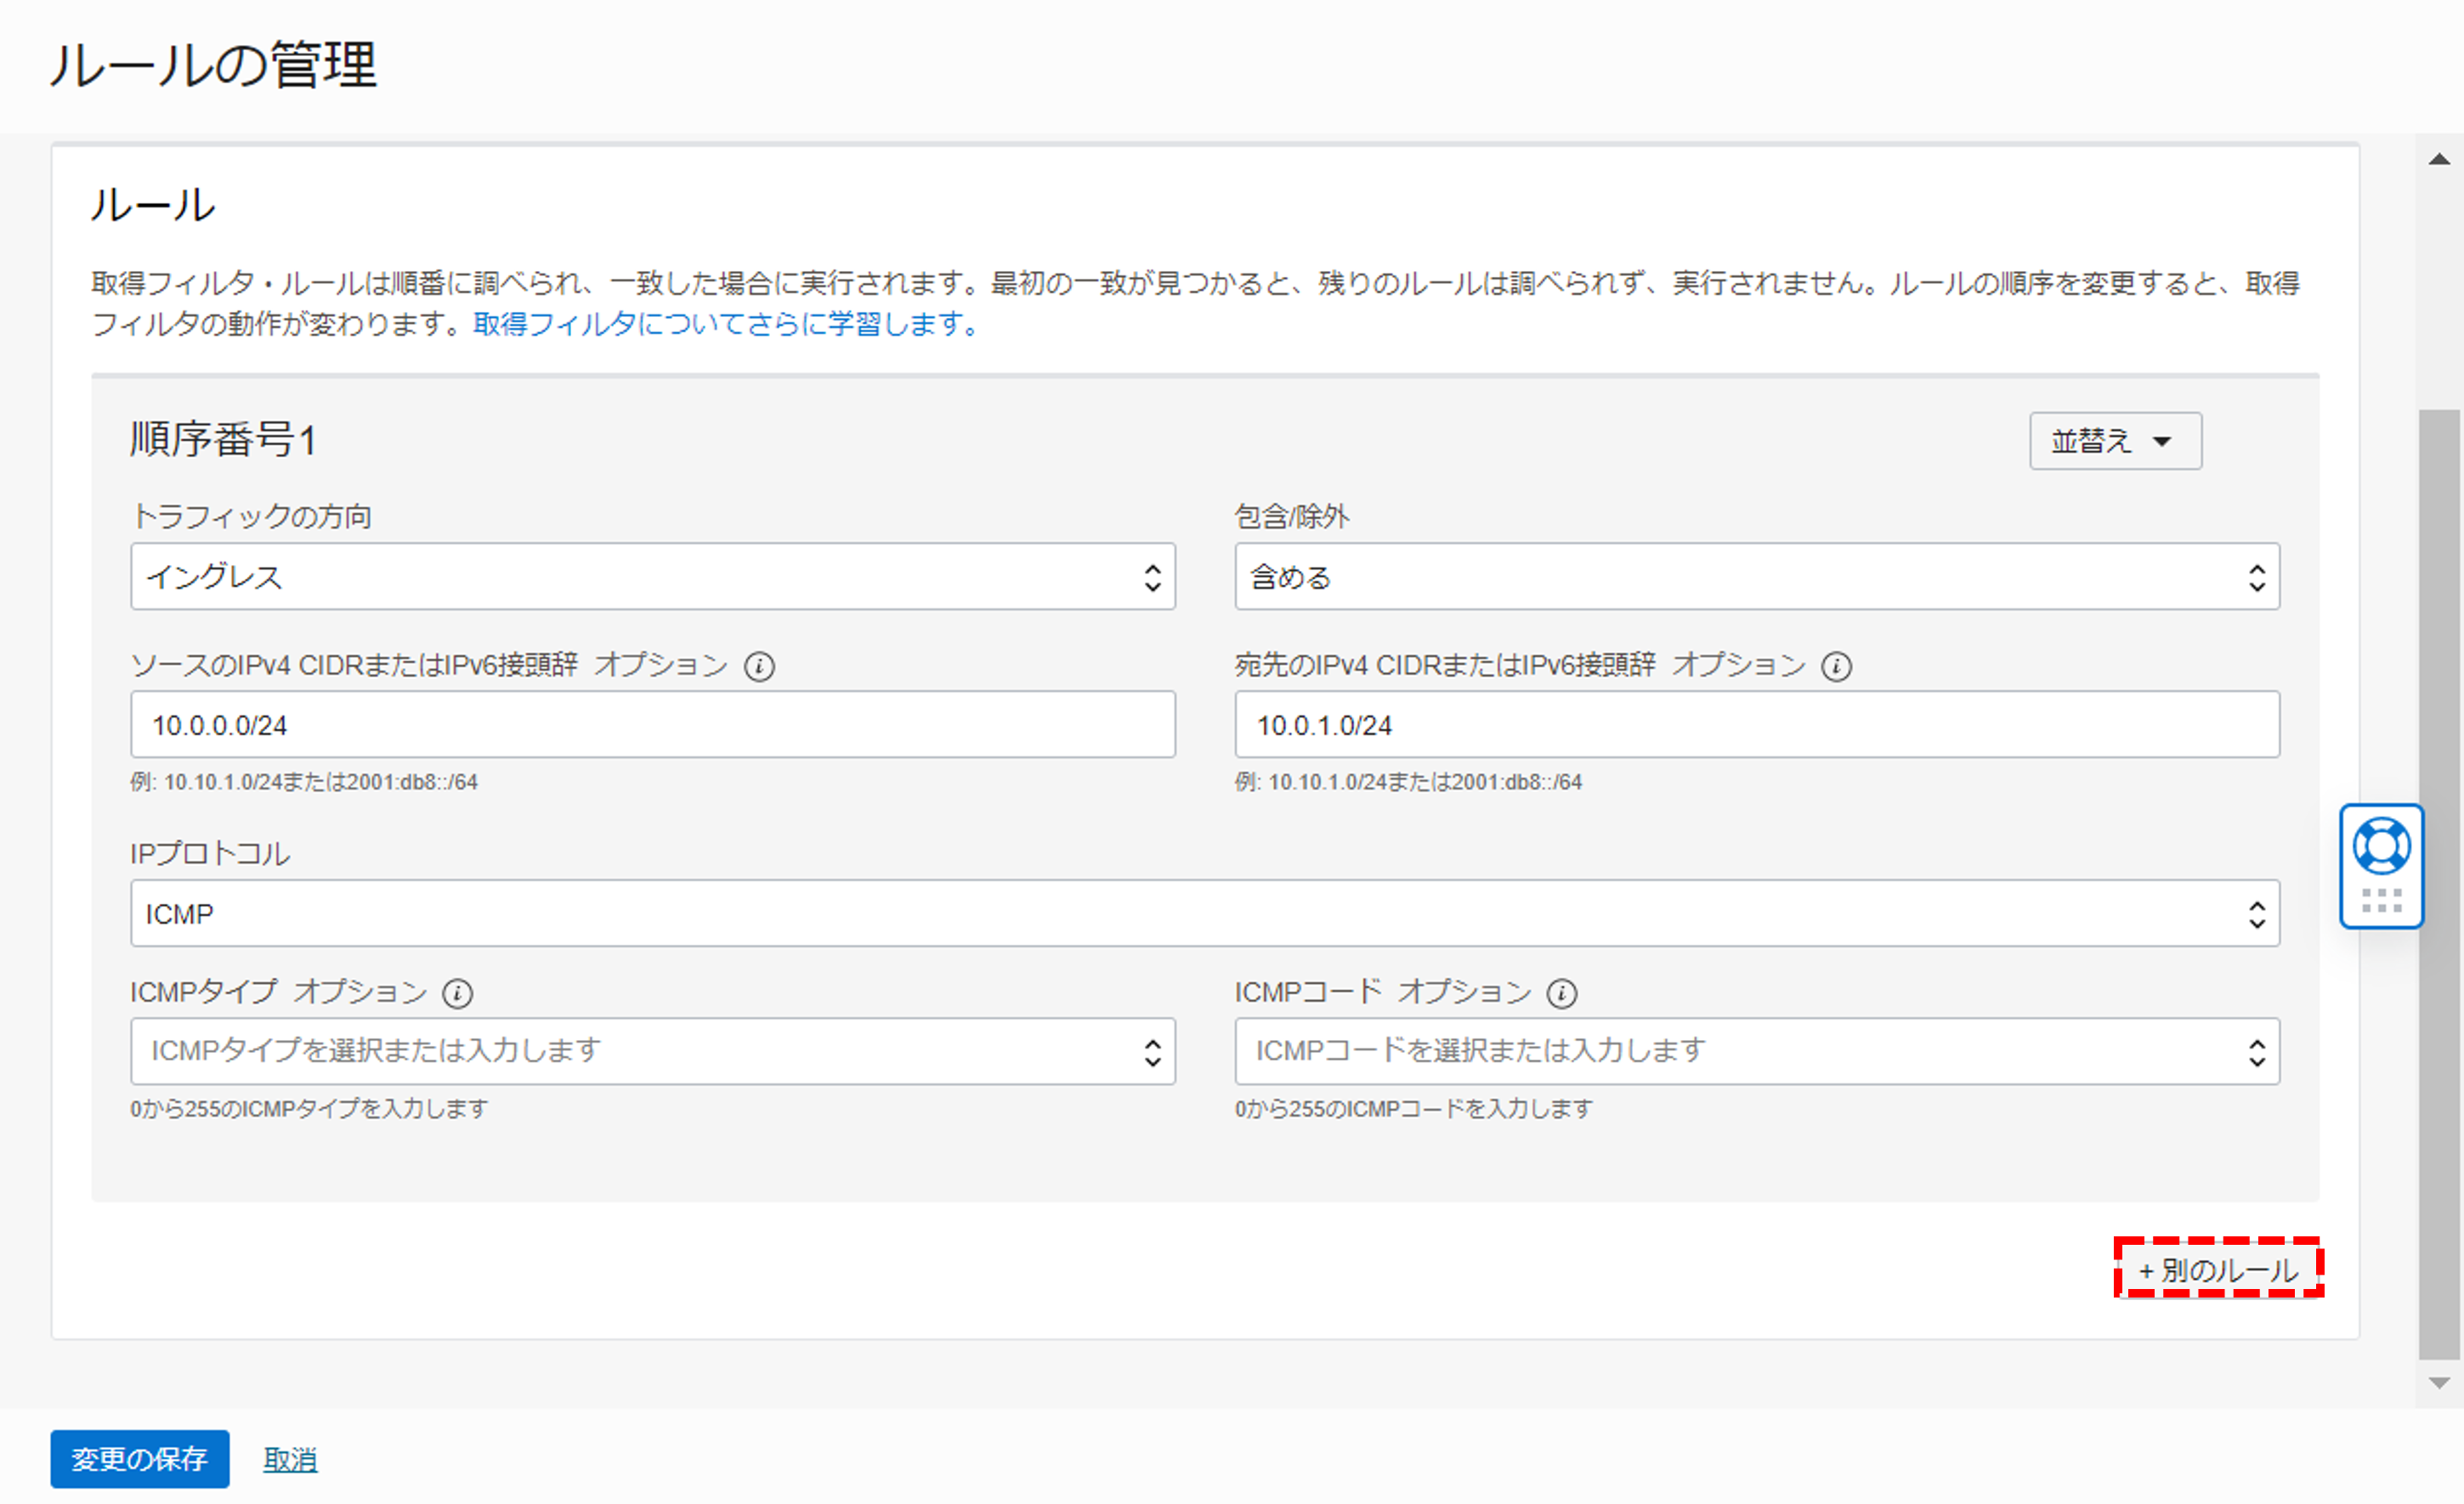Expand IPプロトコル dropdown showing ICMP
Image resolution: width=2464 pixels, height=1504 pixels.
pyautogui.click(x=1204, y=914)
